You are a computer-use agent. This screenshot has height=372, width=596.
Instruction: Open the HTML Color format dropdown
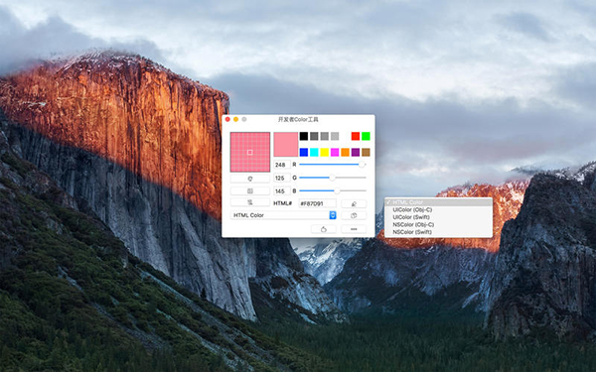pos(283,215)
